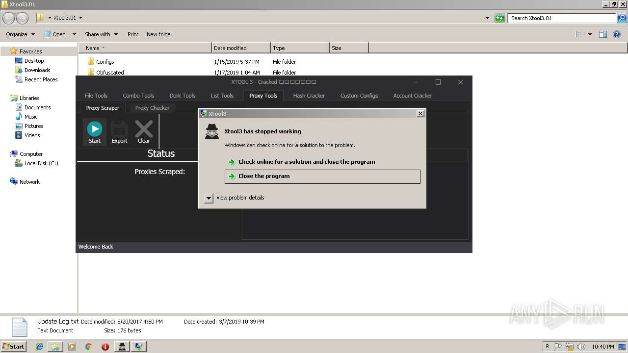Open Network in navigation pane
The width and height of the screenshot is (628, 353).
(x=25, y=182)
